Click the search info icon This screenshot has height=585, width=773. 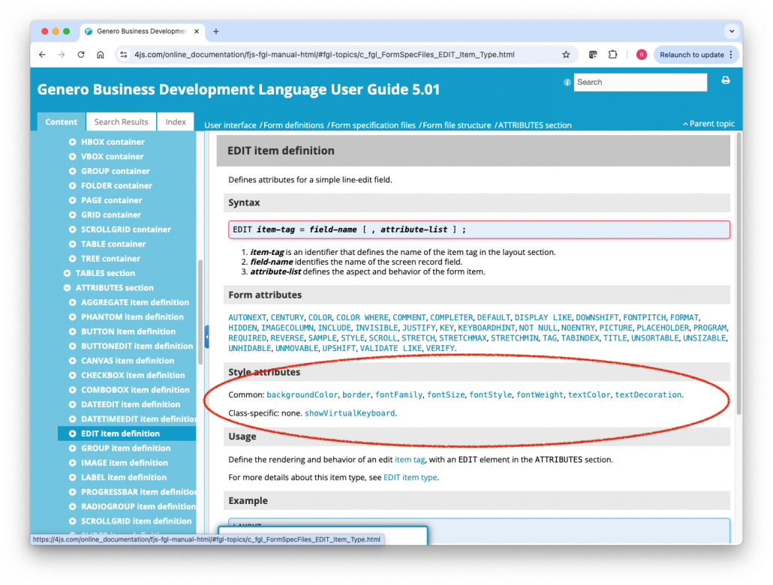(567, 82)
